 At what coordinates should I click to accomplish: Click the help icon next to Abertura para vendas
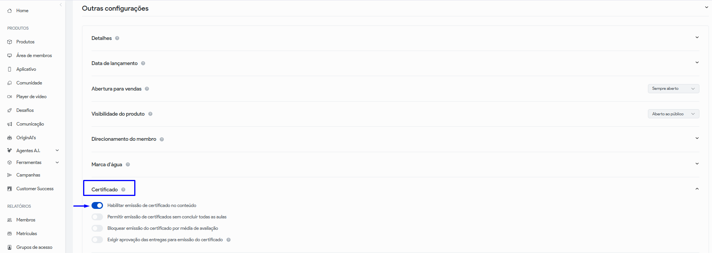coord(147,89)
